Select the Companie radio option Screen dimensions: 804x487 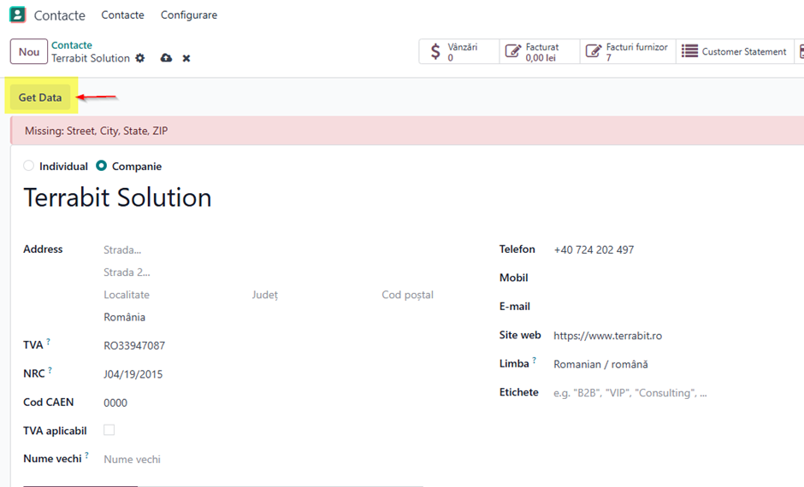(x=102, y=166)
